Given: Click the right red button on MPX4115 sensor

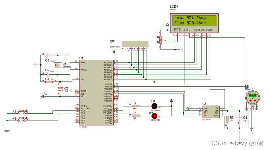Looking at the screenshot, I should 255,100.
